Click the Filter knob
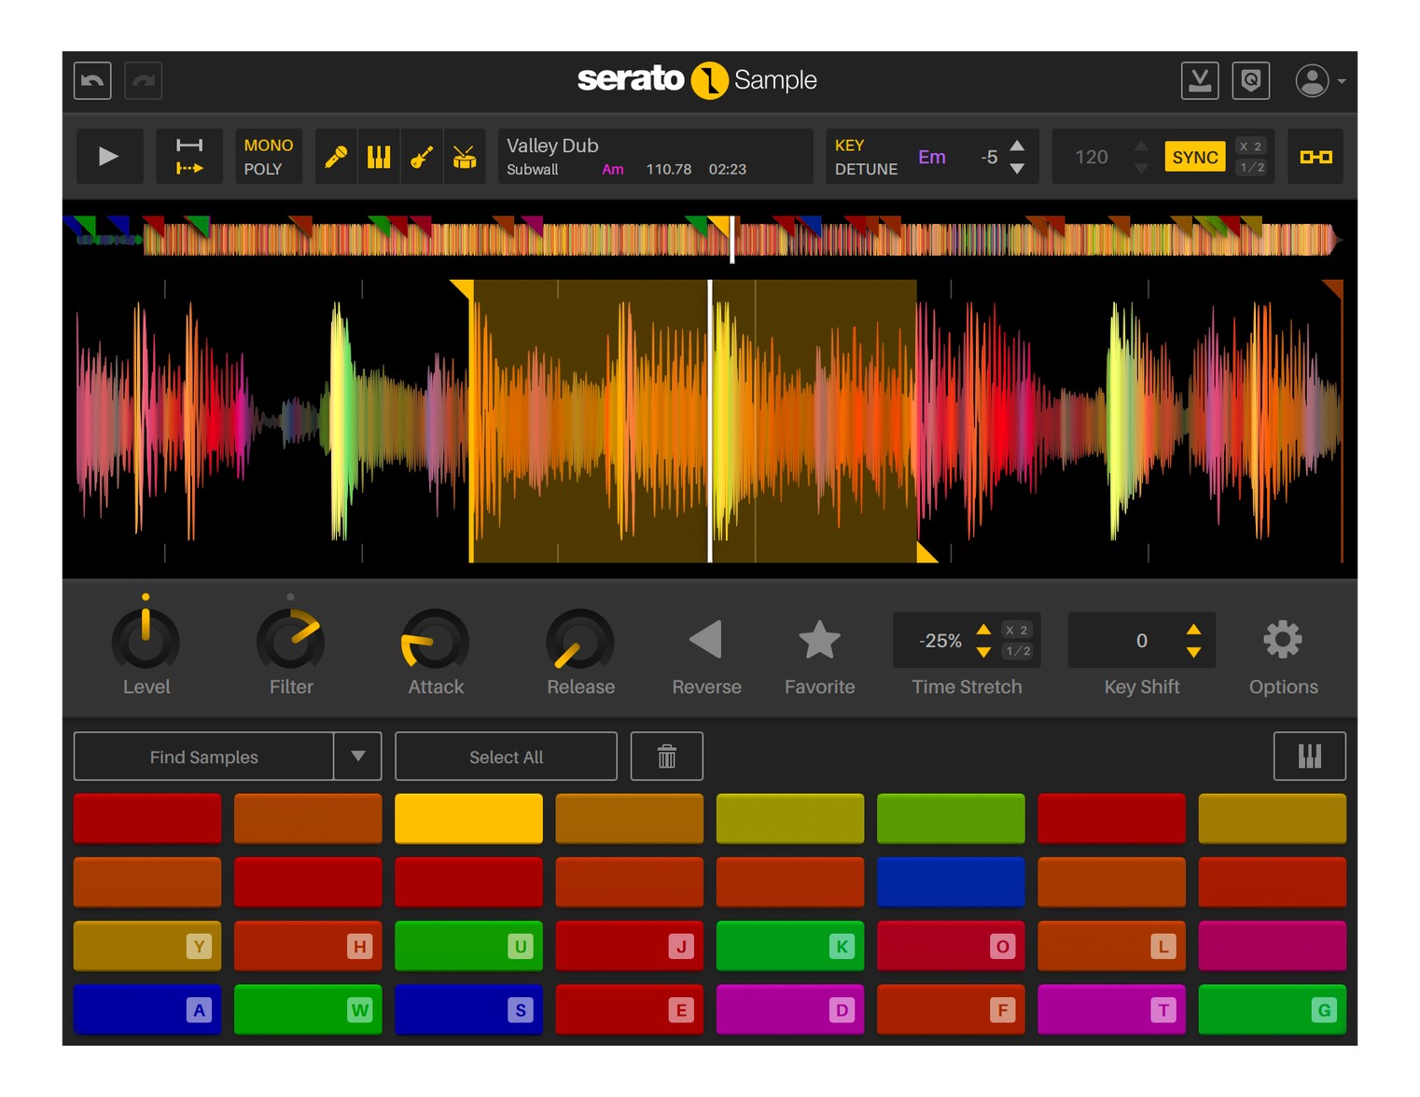The height and width of the screenshot is (1097, 1420). (291, 640)
